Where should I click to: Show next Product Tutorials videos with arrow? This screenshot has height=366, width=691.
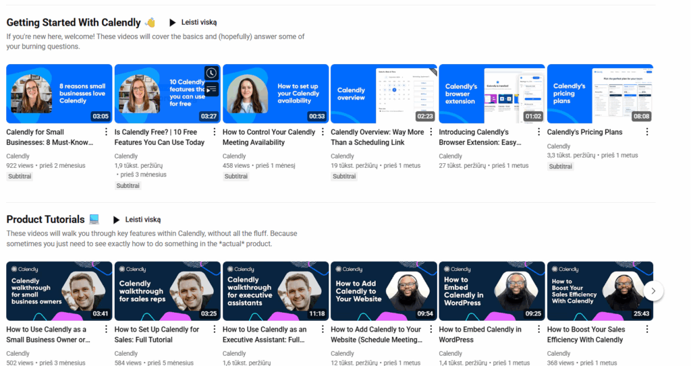[x=653, y=291]
